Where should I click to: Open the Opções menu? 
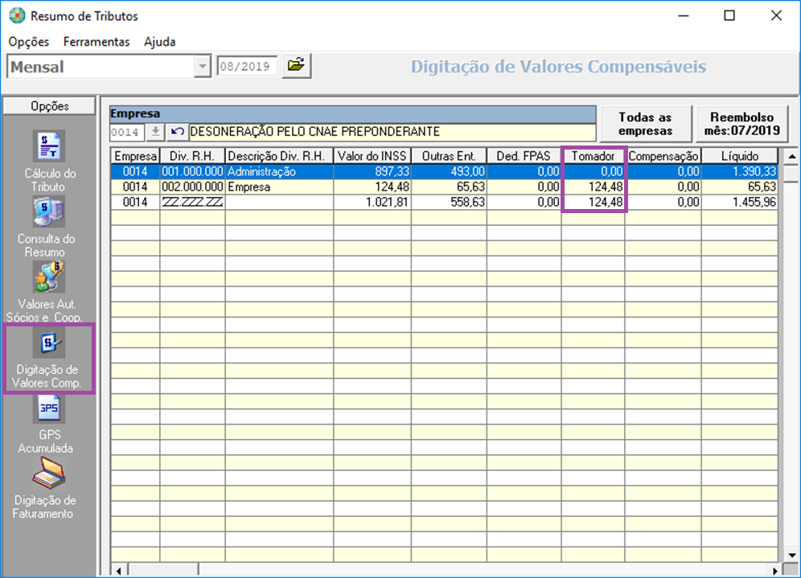[29, 42]
